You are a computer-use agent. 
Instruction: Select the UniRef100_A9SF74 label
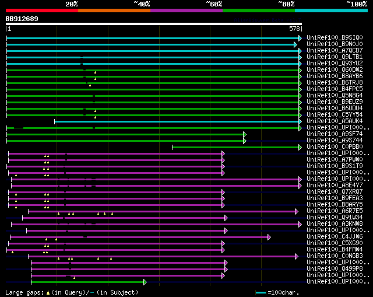(335, 134)
